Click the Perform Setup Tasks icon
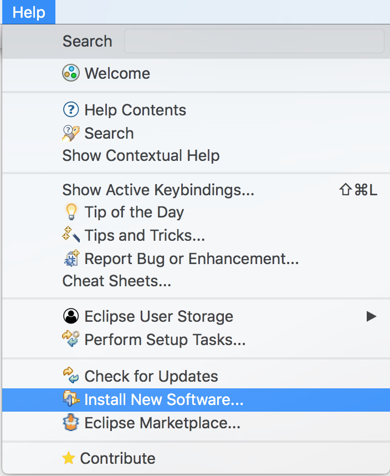390x476 pixels. point(71,340)
